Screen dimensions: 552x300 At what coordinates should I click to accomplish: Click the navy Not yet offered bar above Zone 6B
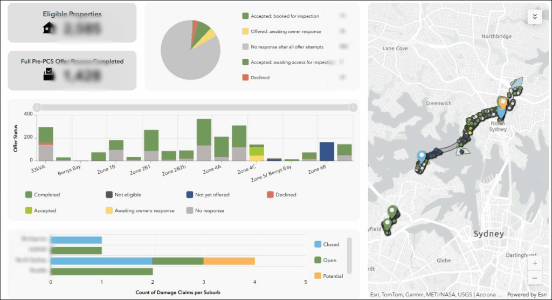click(327, 152)
